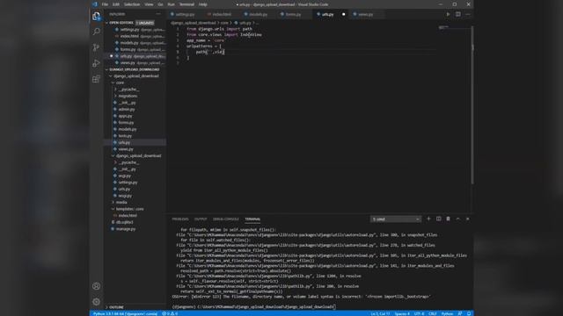Split the terminal panel
Screen dimensions: 563x316
(438, 219)
